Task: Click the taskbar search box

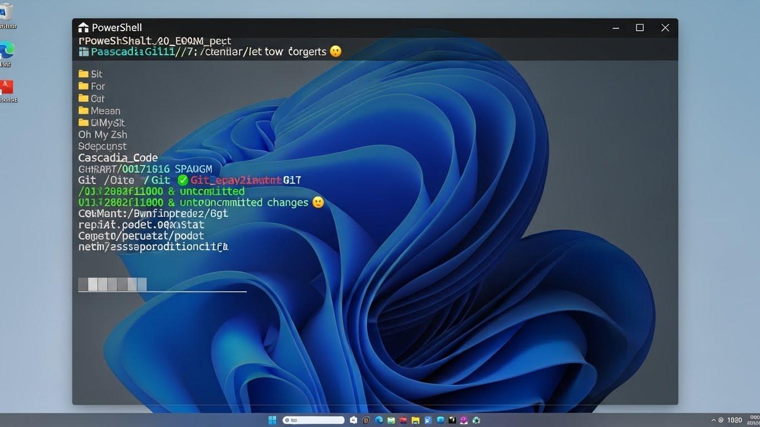Action: click(x=313, y=420)
